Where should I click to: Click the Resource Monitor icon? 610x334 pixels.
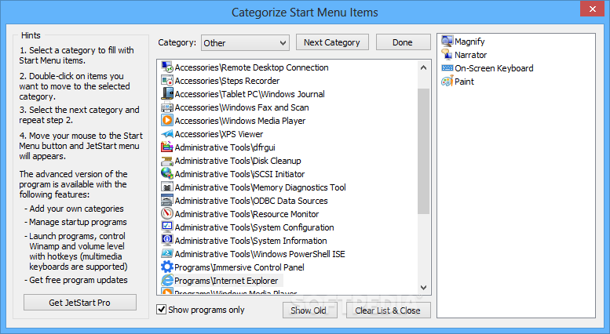click(167, 213)
